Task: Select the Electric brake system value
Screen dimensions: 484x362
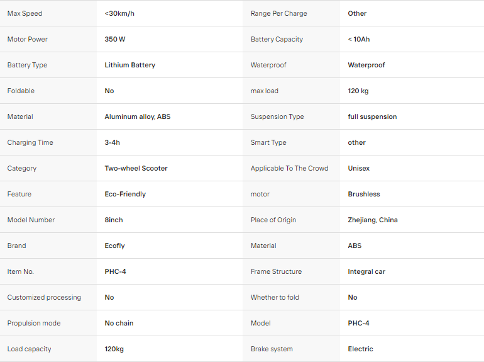Action: [360, 349]
